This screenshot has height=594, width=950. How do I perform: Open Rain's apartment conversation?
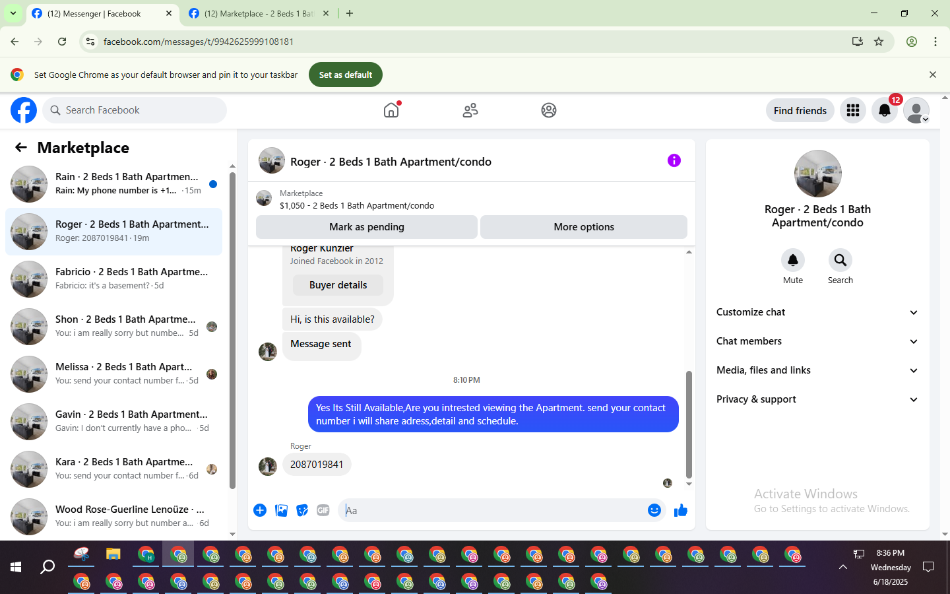pyautogui.click(x=113, y=184)
